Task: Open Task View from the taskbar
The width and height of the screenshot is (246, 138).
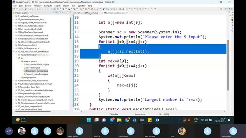Action: coord(96,120)
